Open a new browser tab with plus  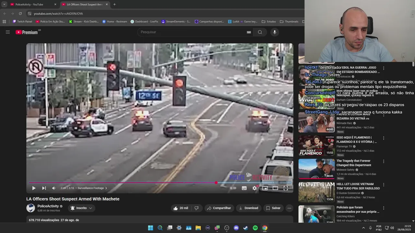(x=114, y=5)
